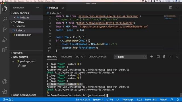Select index.ts in Open Editors
The image size is (182, 102).
(x=25, y=18)
